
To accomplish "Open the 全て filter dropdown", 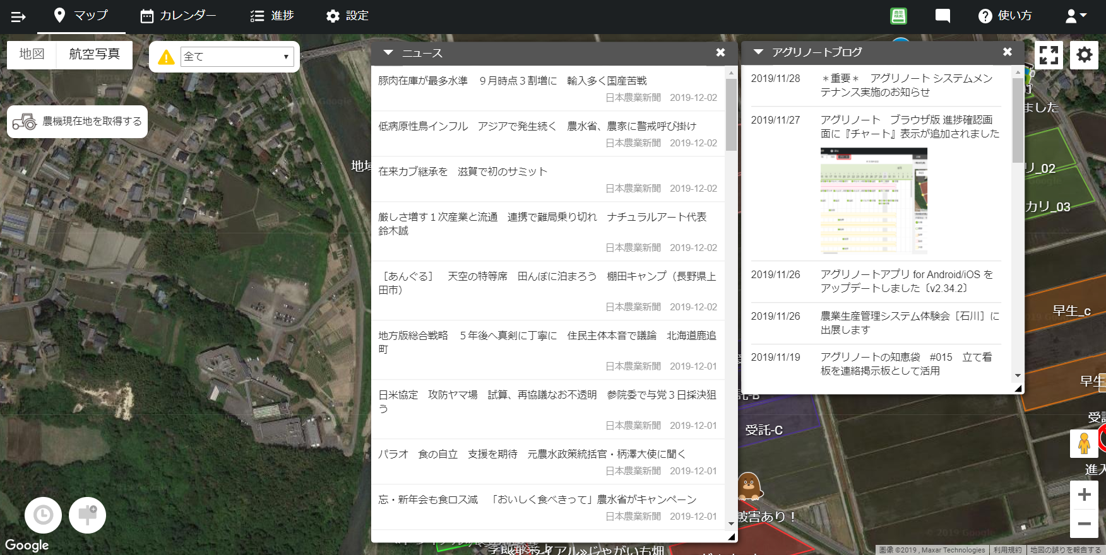I will tap(237, 56).
